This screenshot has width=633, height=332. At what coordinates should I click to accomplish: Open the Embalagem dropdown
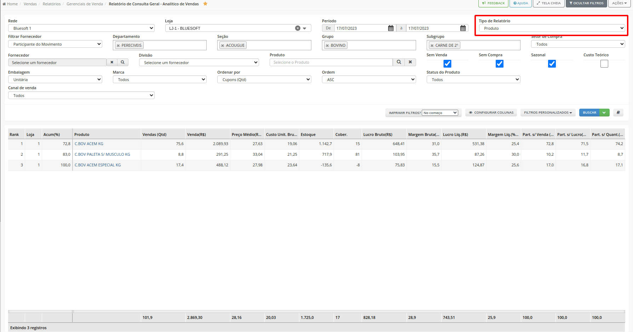[x=55, y=80]
